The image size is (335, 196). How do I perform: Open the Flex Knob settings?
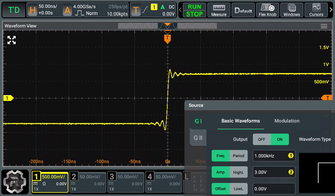tap(267, 10)
